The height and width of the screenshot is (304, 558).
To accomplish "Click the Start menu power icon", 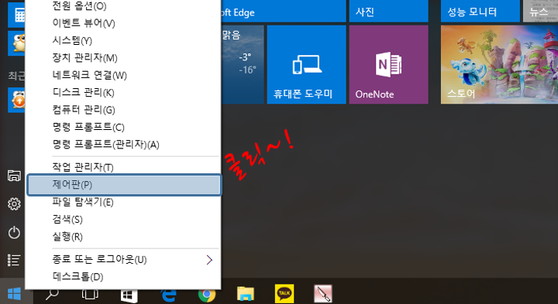I will coord(14,233).
